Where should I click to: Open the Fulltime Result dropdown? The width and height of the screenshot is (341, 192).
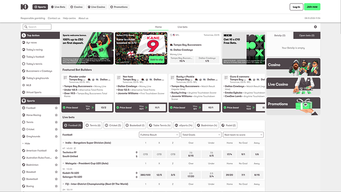[x=159, y=135]
